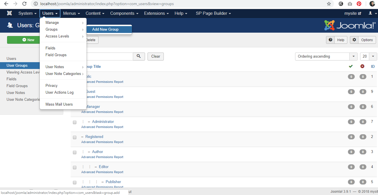The height and width of the screenshot is (195, 378).
Task: Open the Ordering ascending dropdown
Action: [x=326, y=56]
